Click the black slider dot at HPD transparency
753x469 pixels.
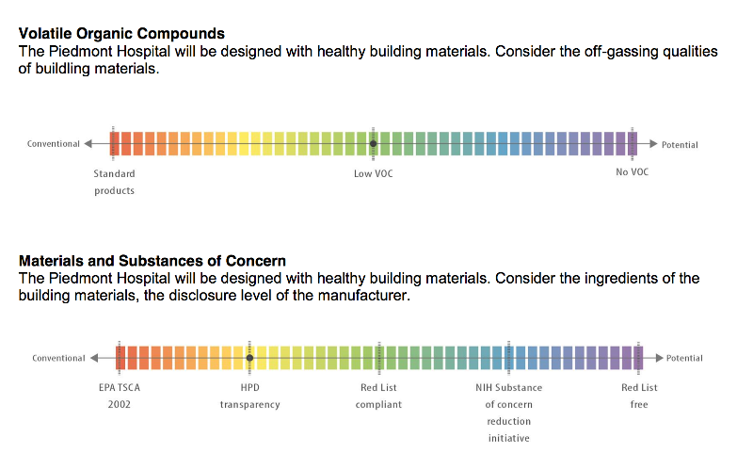[x=250, y=358]
